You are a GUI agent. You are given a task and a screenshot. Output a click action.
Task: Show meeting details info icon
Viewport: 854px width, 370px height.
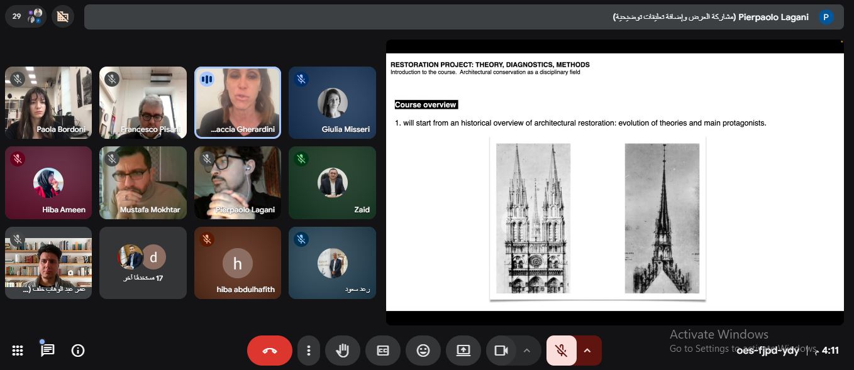pyautogui.click(x=78, y=351)
